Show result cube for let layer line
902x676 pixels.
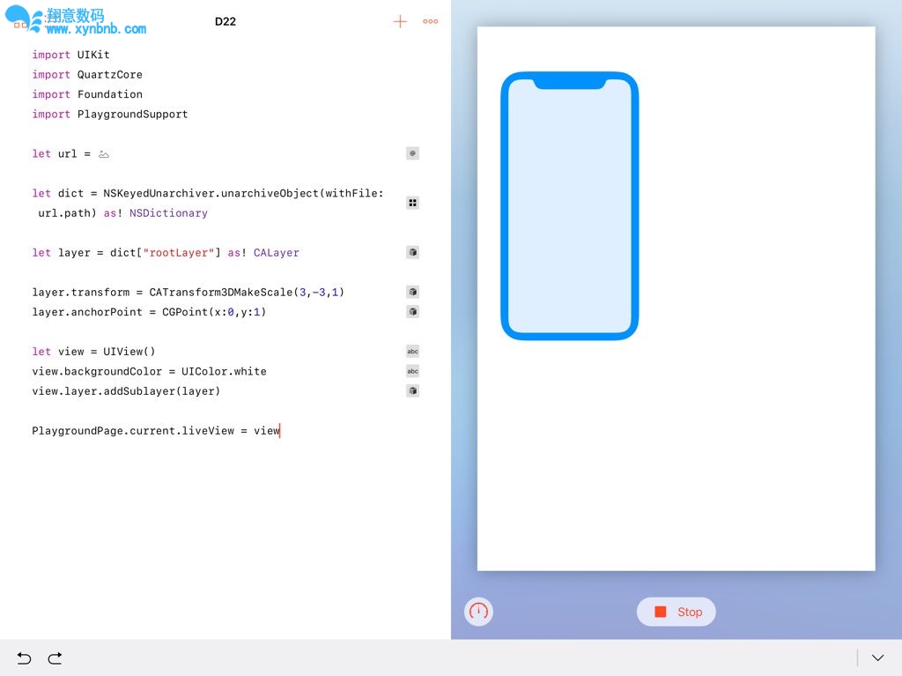[x=412, y=252]
